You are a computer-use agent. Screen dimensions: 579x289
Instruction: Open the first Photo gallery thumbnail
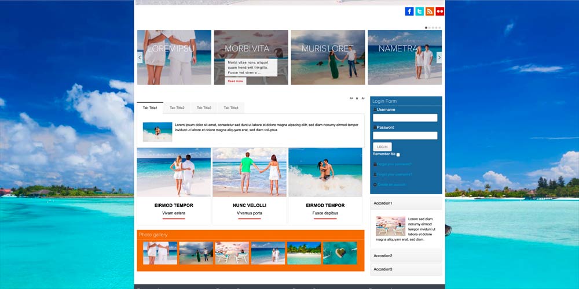coord(160,253)
